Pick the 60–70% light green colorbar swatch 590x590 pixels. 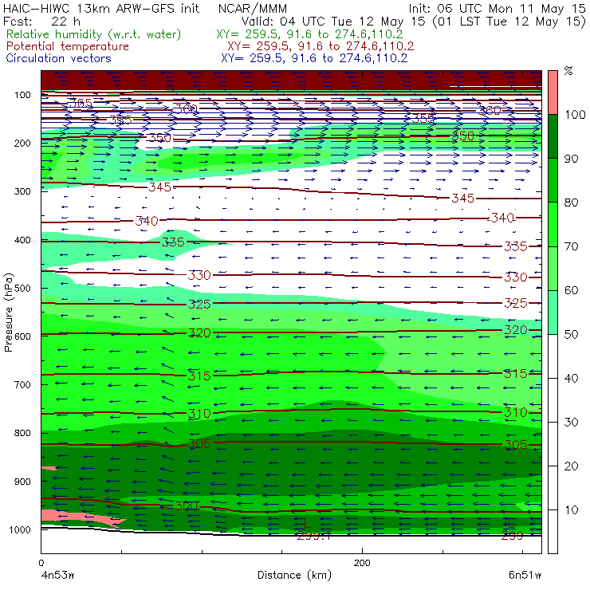553,268
